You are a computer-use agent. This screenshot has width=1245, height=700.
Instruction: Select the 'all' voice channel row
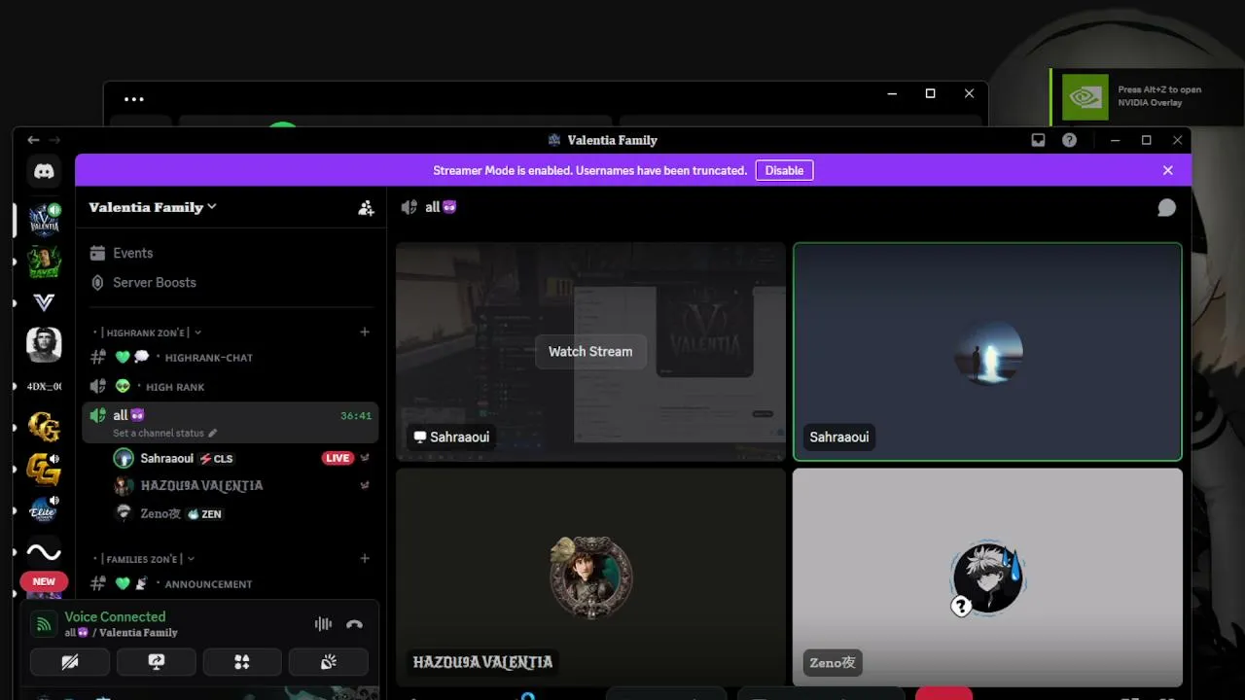tap(230, 421)
